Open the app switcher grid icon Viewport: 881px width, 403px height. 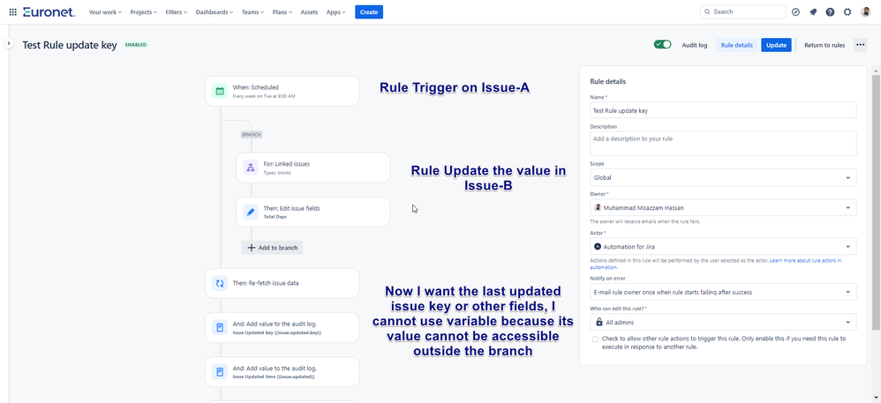pyautogui.click(x=13, y=11)
